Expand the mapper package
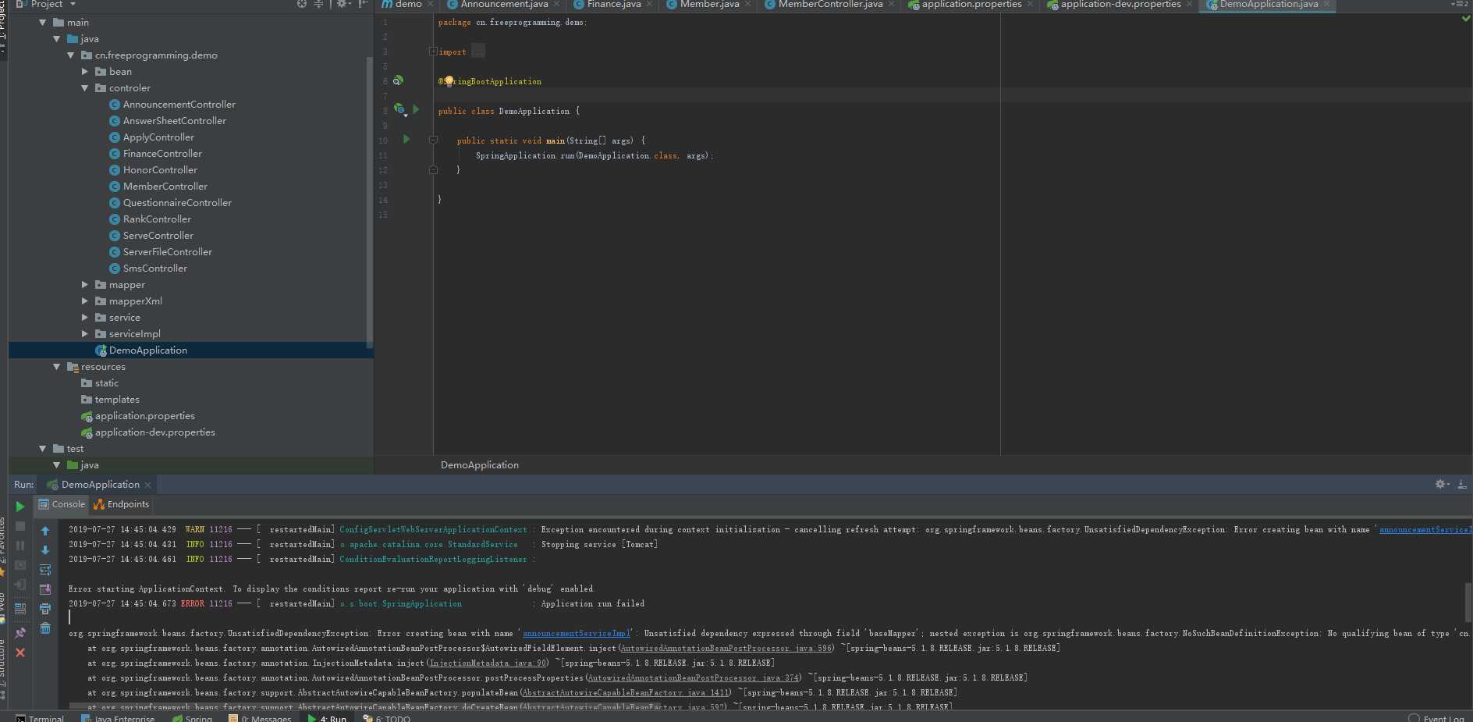 pyautogui.click(x=85, y=285)
